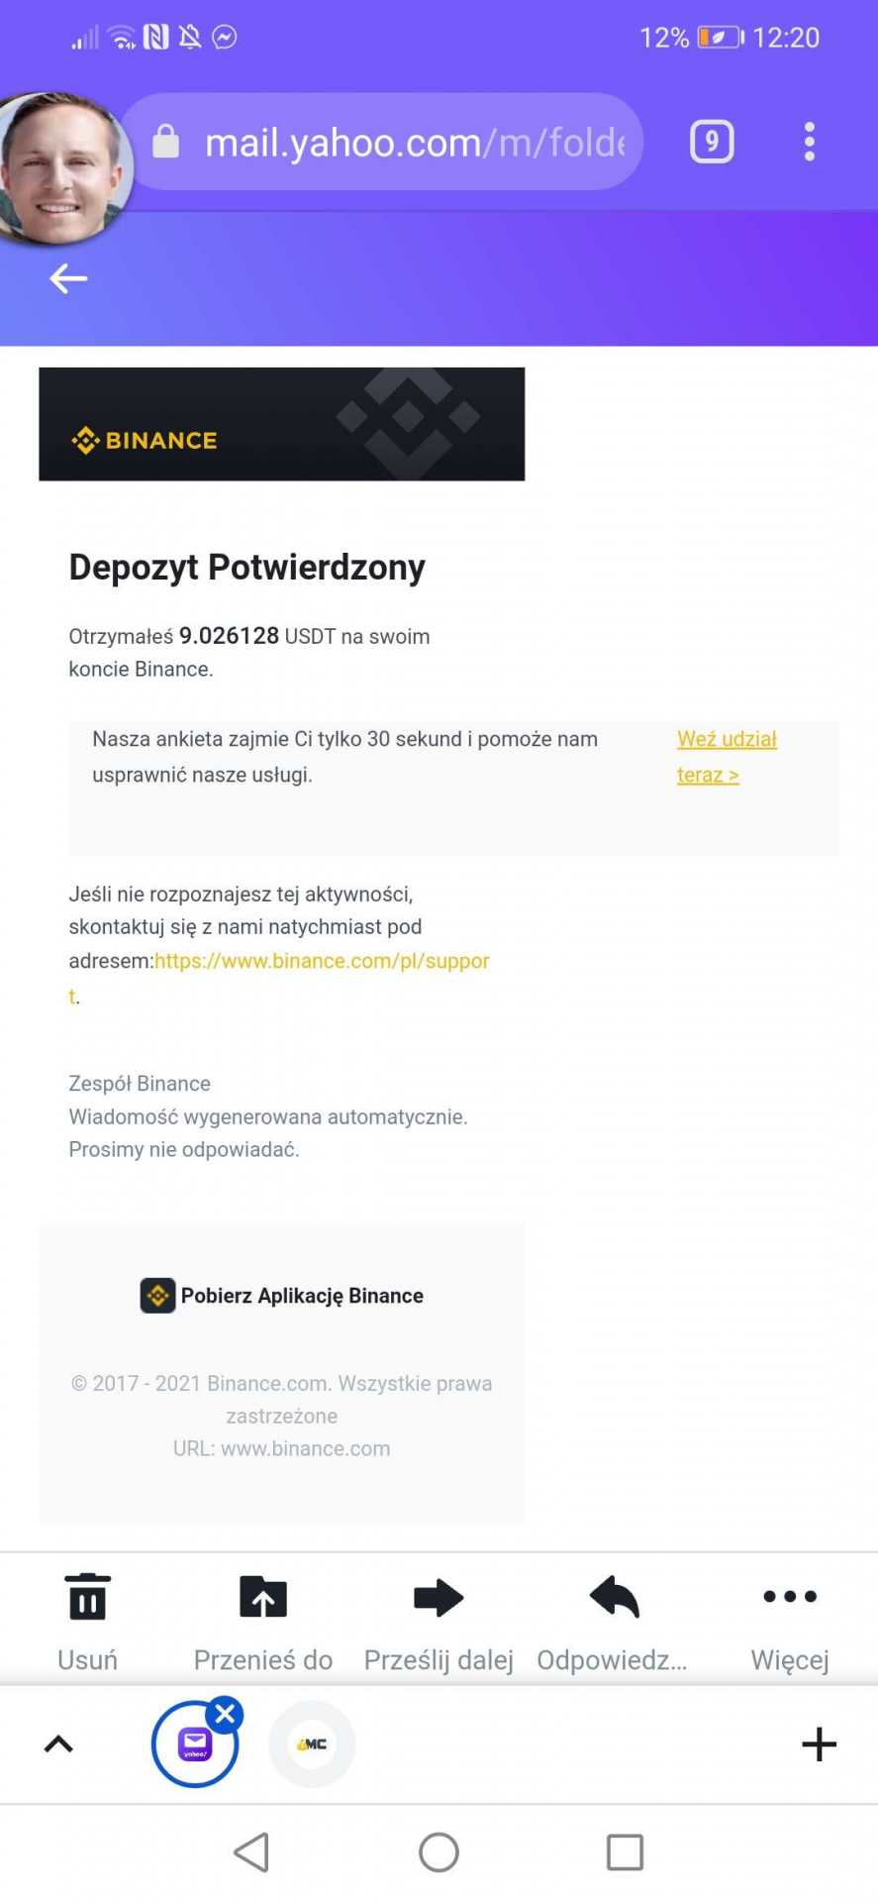Close the Yahoo Mail tab thumbnail
Image resolution: width=878 pixels, height=1902 pixels.
226,1714
